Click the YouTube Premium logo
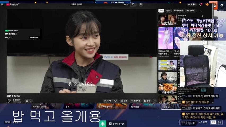Viewport: 226px width, 127px height. (x=12, y=4)
